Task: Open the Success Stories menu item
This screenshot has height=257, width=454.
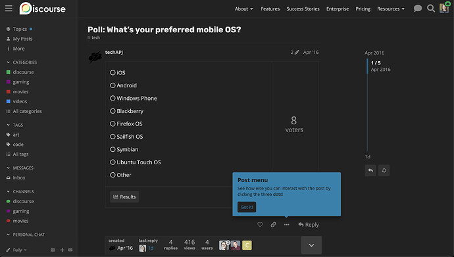Action: 303,9
